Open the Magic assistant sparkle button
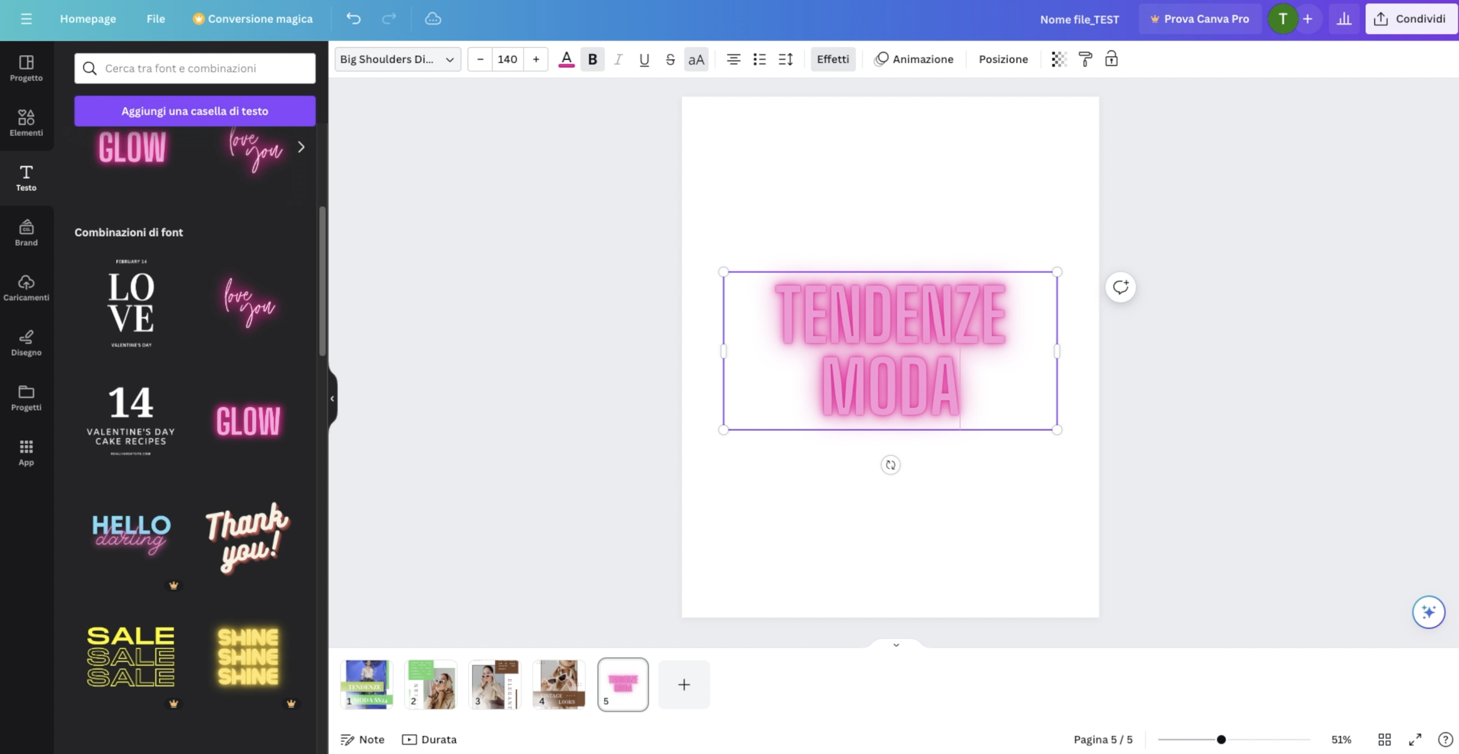This screenshot has height=754, width=1459. [x=1428, y=612]
